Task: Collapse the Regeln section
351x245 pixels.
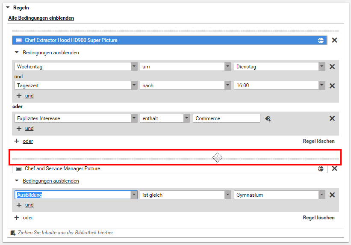Action: [8, 8]
